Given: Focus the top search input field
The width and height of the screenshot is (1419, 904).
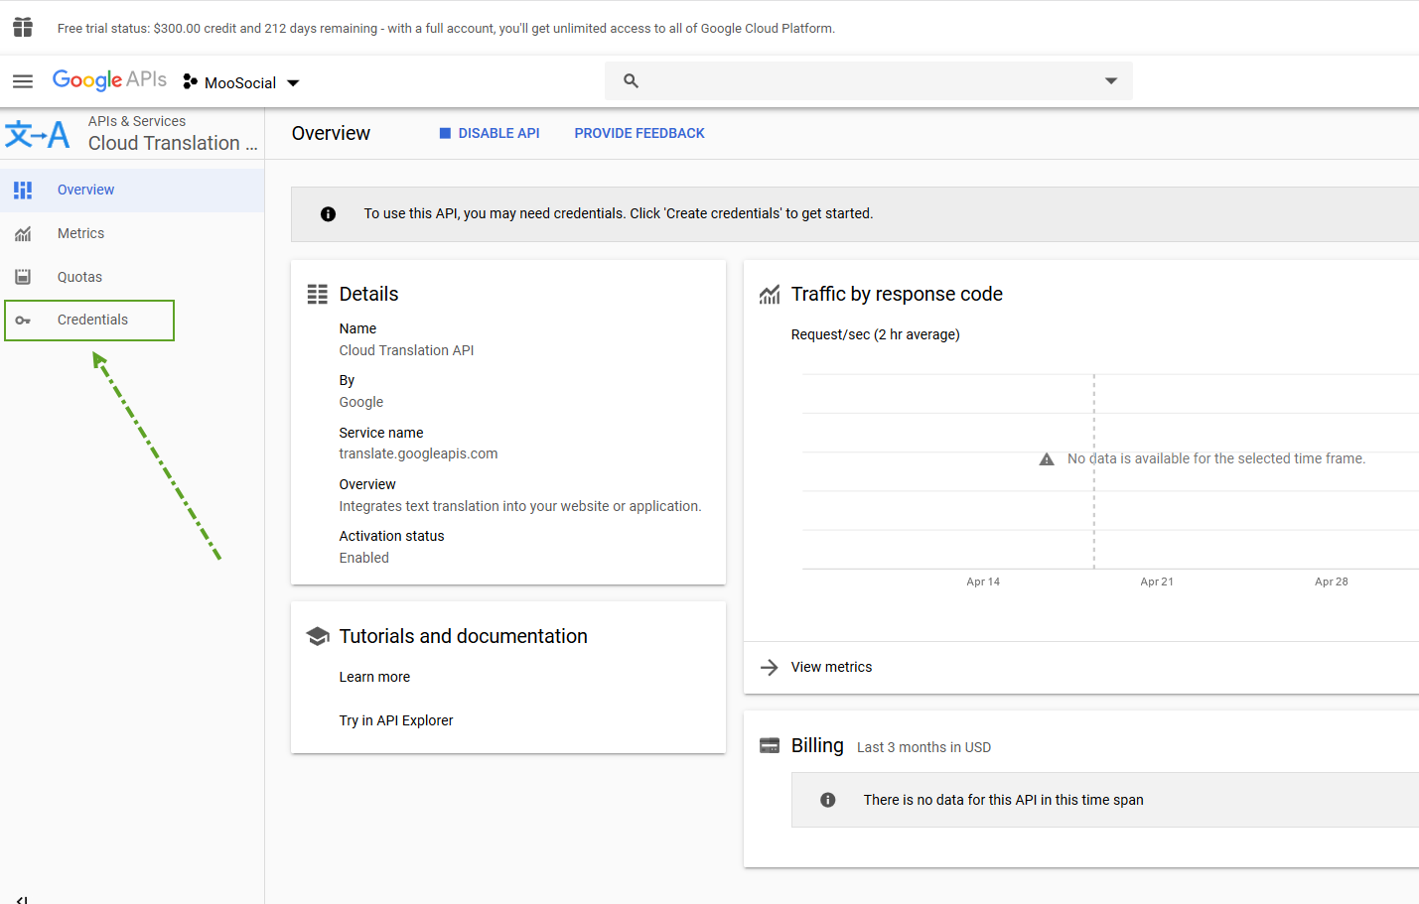Looking at the screenshot, I should (x=869, y=81).
